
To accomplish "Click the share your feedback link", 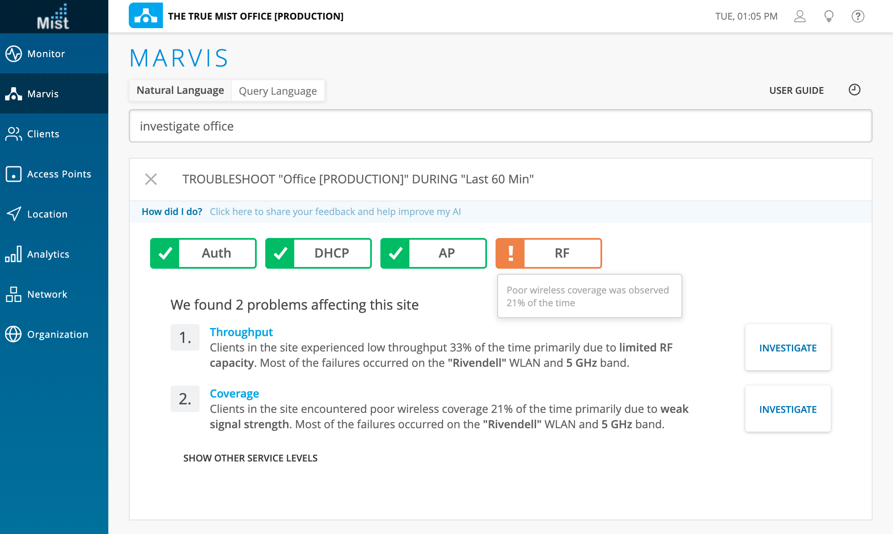I will click(335, 212).
